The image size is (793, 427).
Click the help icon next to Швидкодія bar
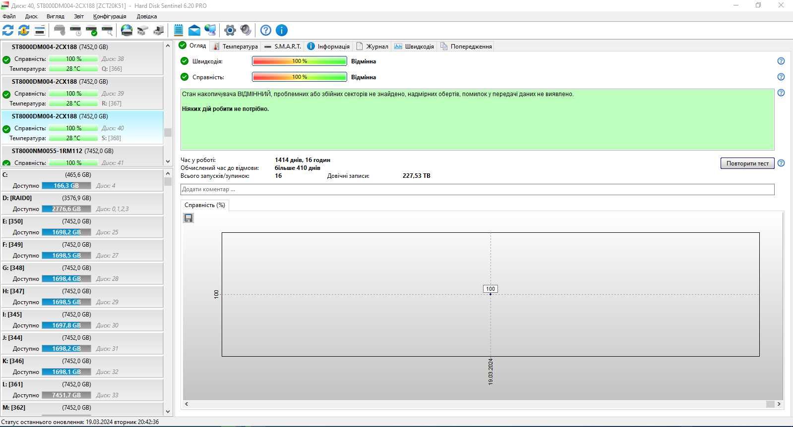pyautogui.click(x=781, y=61)
